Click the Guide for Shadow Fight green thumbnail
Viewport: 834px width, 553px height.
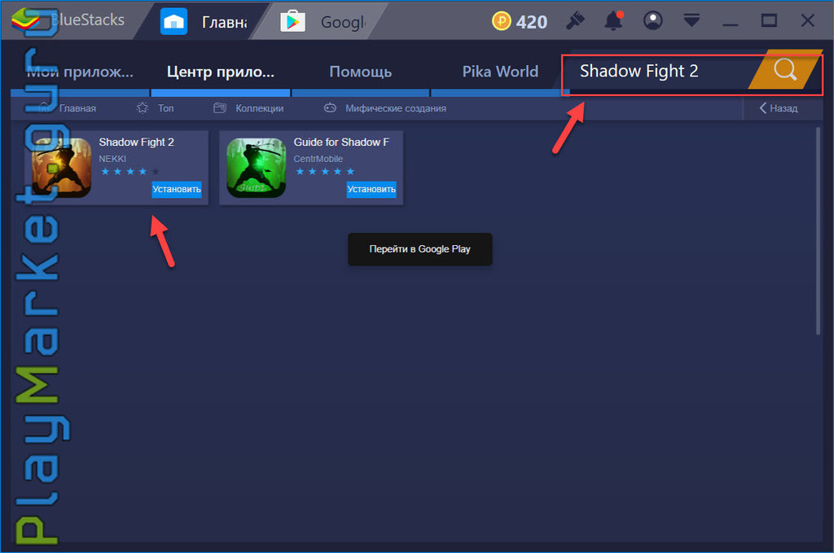(257, 168)
